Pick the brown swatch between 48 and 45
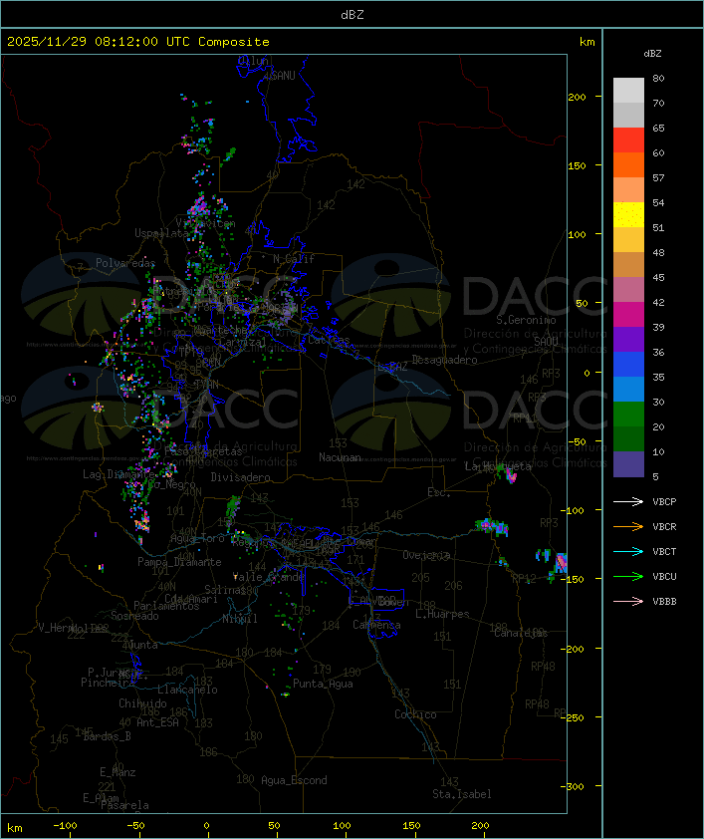The image size is (704, 839). [628, 265]
